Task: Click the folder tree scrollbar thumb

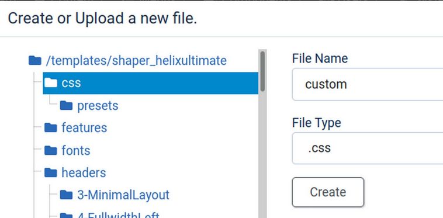Action: tap(263, 71)
